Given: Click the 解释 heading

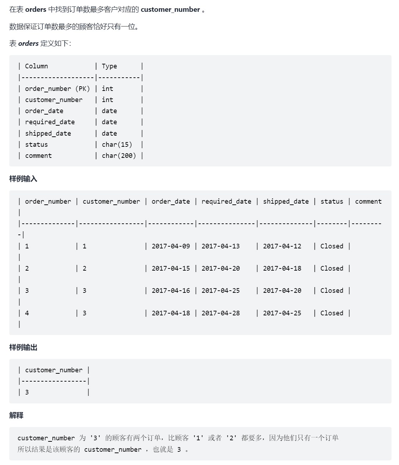Looking at the screenshot, I should 16,415.
